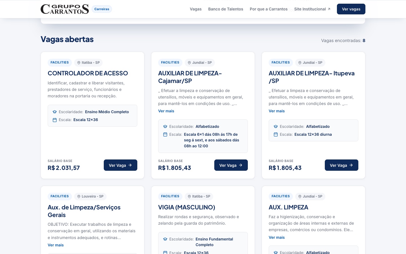The width and height of the screenshot is (406, 254).
Task: Open Site Institucional external link
Action: pyautogui.click(x=312, y=9)
